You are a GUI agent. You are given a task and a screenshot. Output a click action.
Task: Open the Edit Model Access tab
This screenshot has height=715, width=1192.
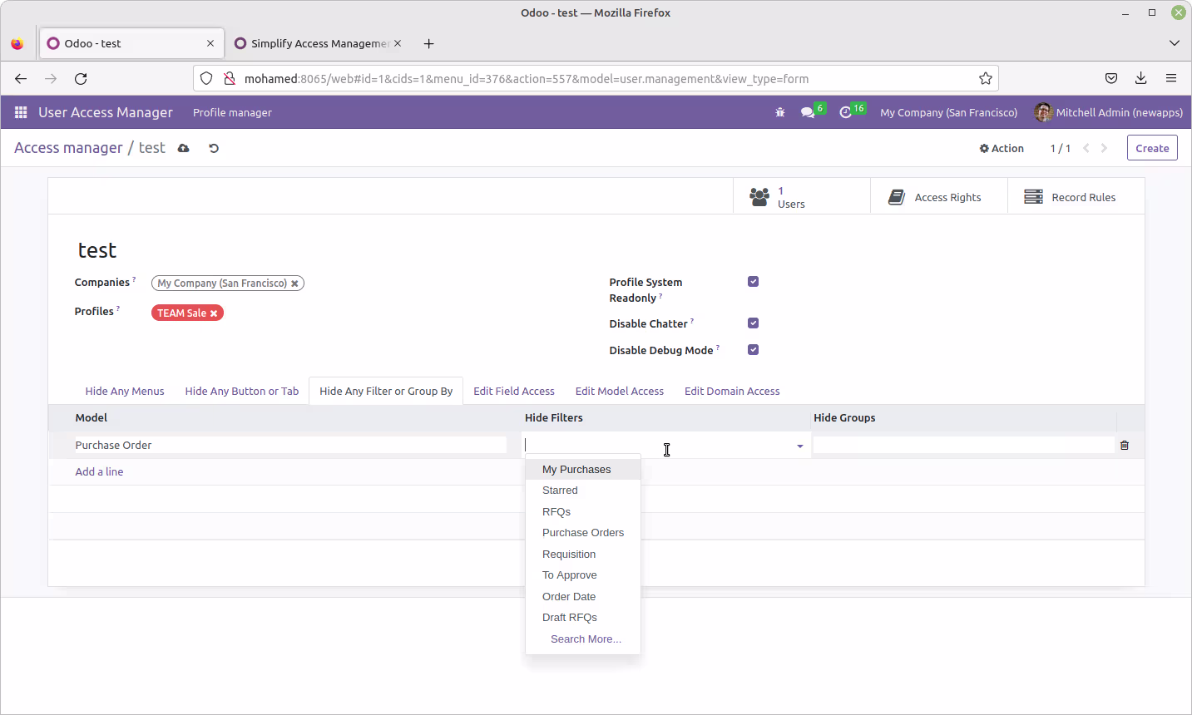620,391
